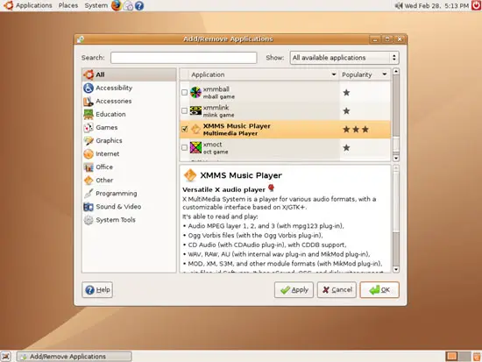This screenshot has width=482, height=362.
Task: Click the 'mball game' description text
Action: pos(219,96)
